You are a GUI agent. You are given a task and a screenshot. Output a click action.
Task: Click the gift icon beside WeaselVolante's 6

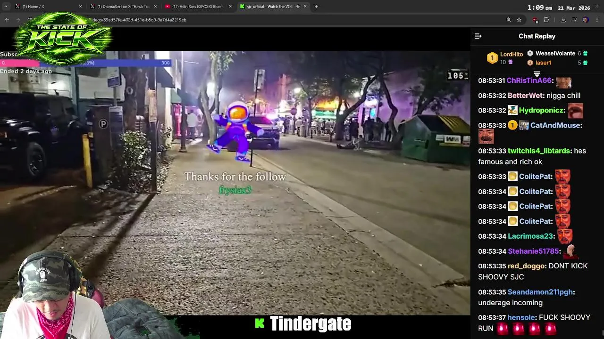pyautogui.click(x=586, y=53)
